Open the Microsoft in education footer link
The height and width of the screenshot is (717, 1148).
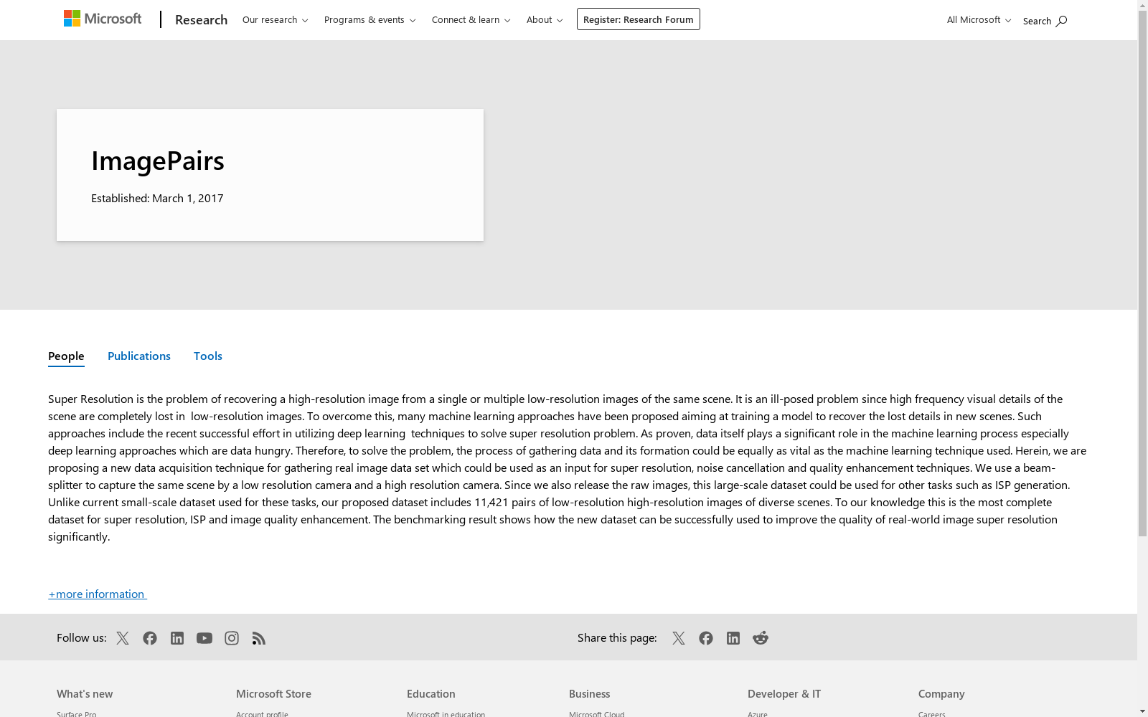tap(446, 713)
